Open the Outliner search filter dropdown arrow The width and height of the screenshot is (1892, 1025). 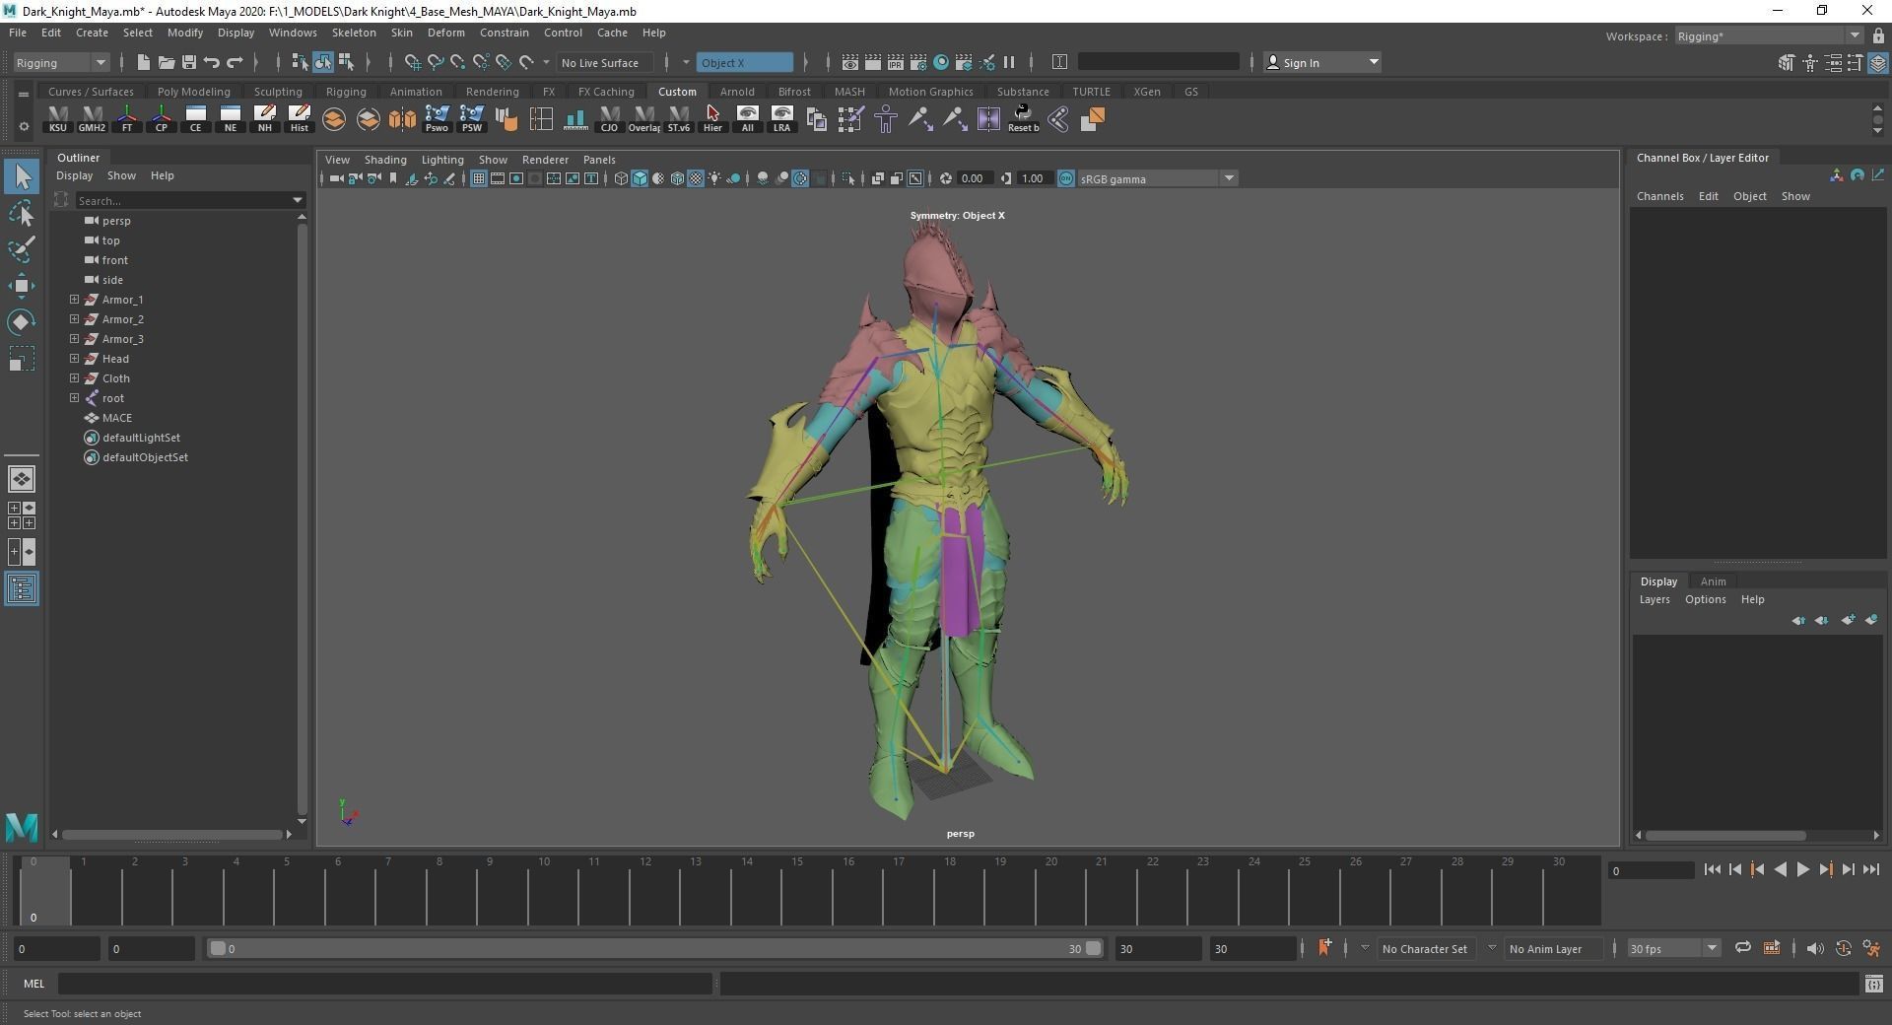click(x=298, y=200)
